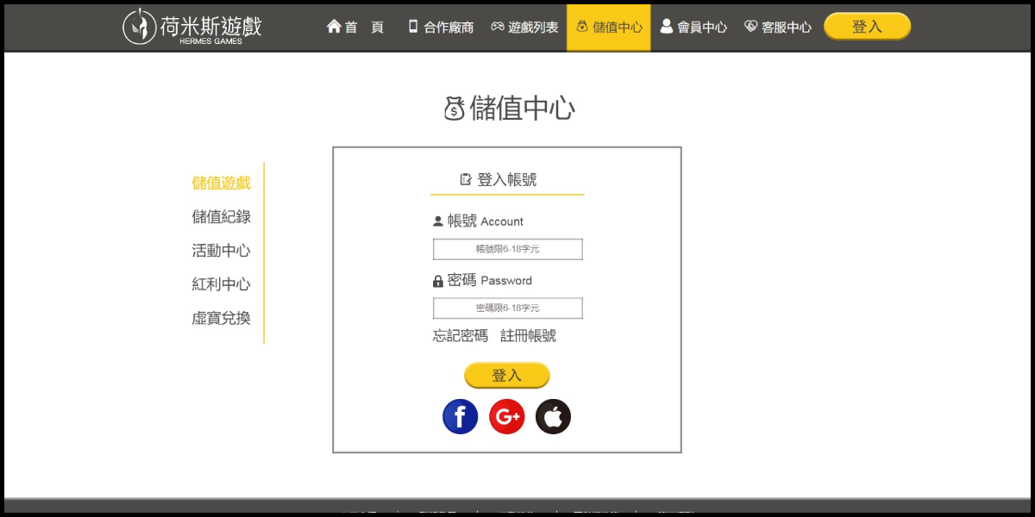Click the gamepad icon beside 遊戲列表
The image size is (1035, 517).
tap(498, 27)
